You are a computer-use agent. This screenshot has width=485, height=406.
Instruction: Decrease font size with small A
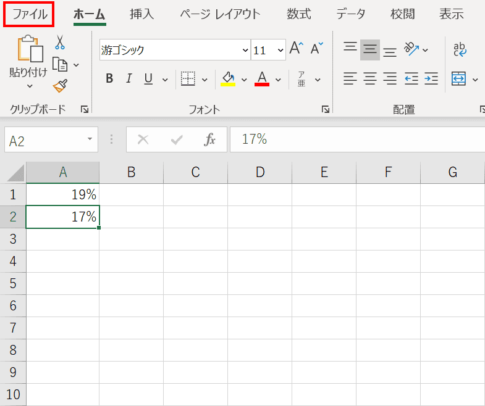tap(317, 49)
